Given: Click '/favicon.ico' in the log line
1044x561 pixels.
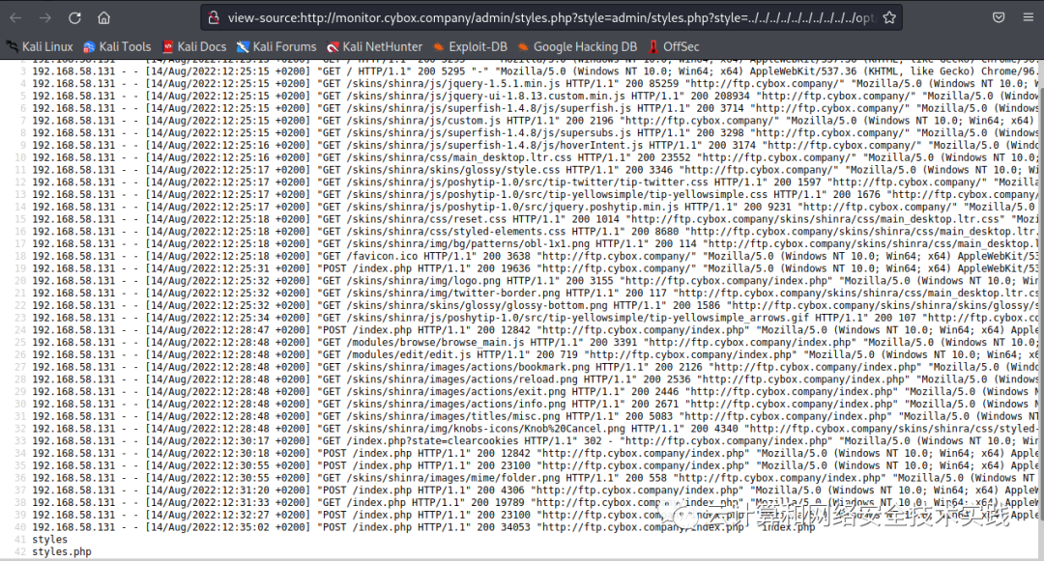Looking at the screenshot, I should 382,256.
